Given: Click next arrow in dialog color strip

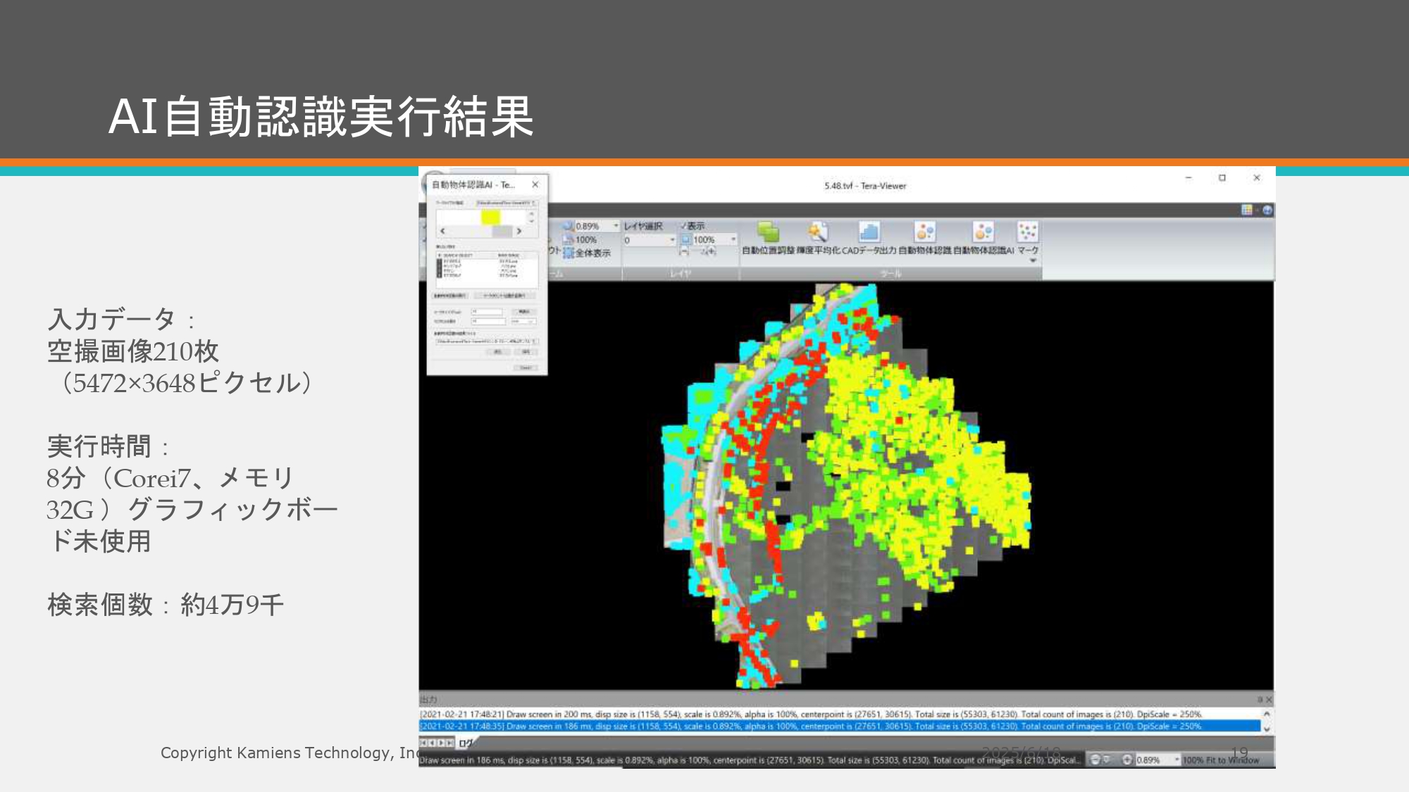Looking at the screenshot, I should (519, 231).
